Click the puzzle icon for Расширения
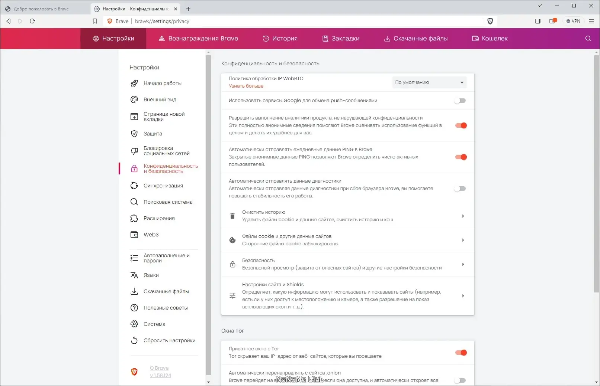600x386 pixels. [134, 218]
